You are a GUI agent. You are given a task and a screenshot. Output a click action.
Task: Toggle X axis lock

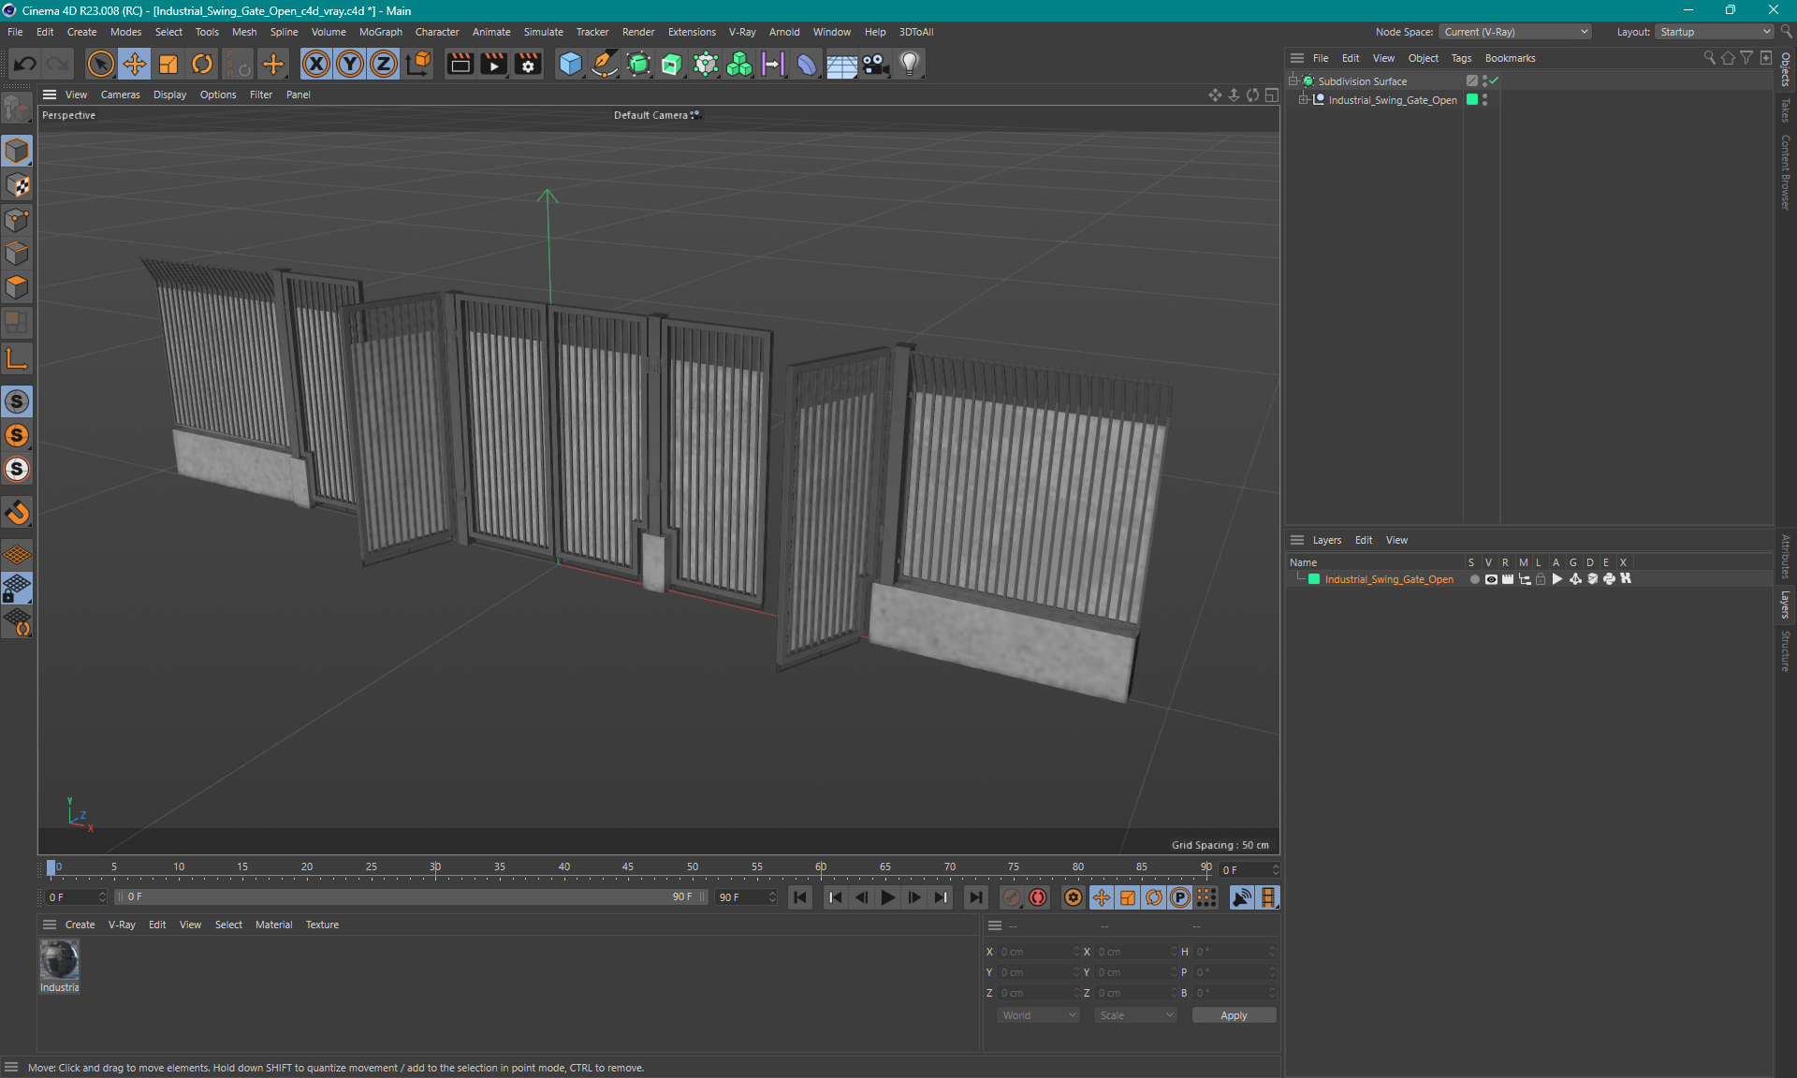(x=316, y=64)
